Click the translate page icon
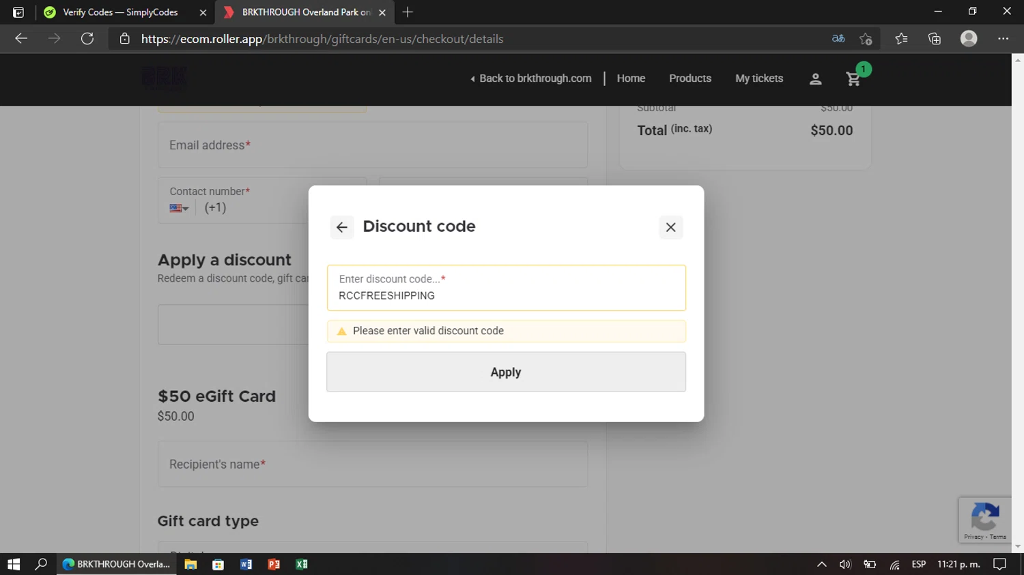1024x575 pixels. [838, 39]
